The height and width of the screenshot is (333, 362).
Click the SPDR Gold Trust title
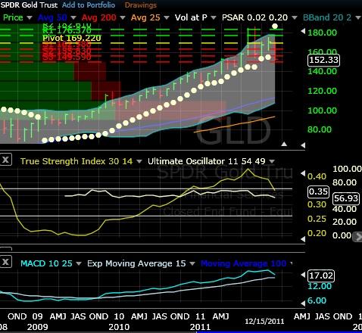(29, 5)
